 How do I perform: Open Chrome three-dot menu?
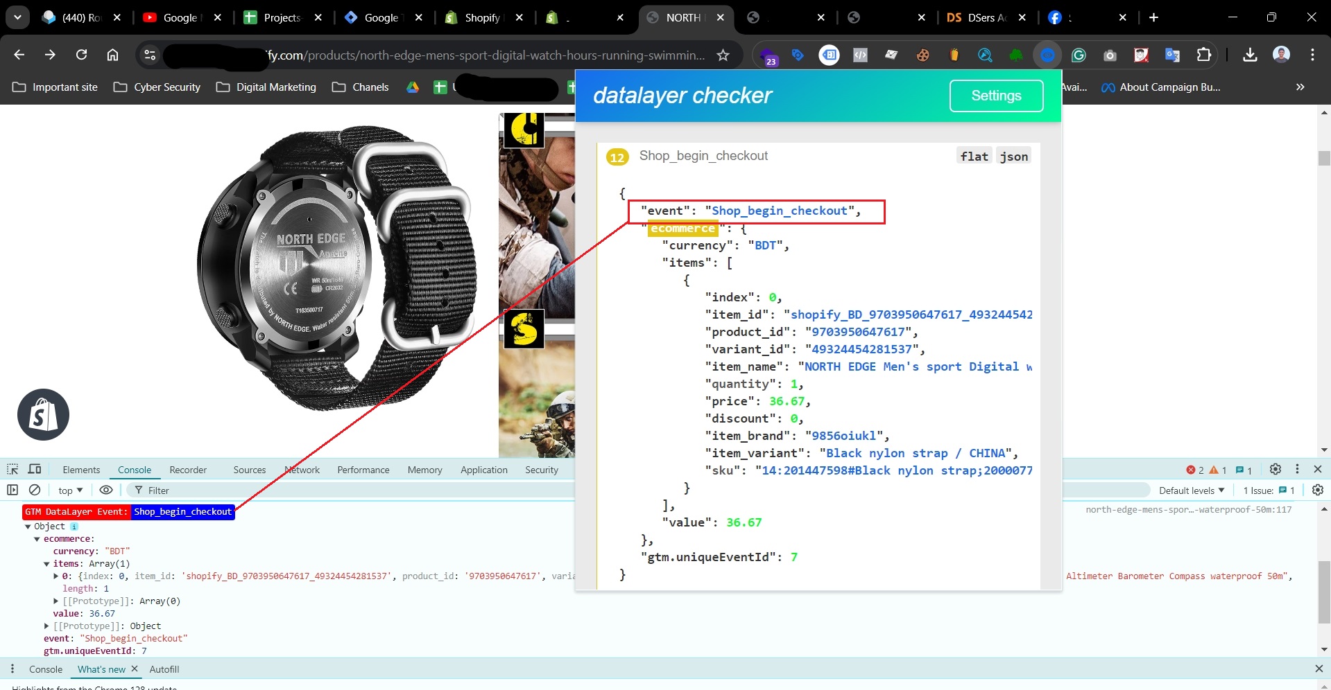(1312, 55)
